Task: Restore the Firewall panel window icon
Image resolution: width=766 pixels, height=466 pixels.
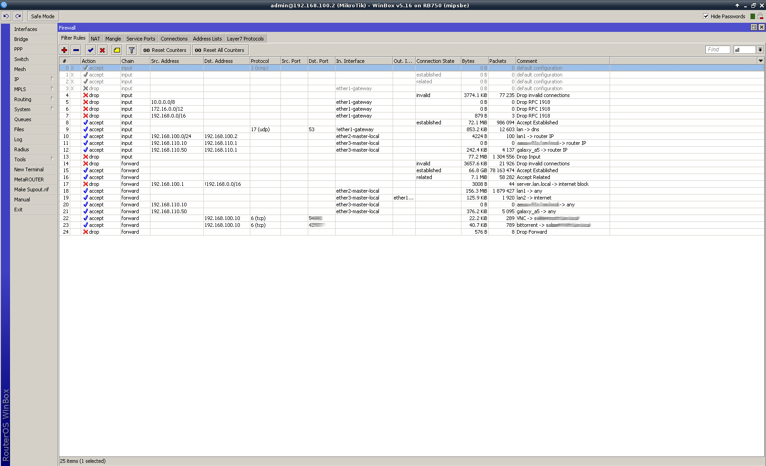Action: point(754,27)
